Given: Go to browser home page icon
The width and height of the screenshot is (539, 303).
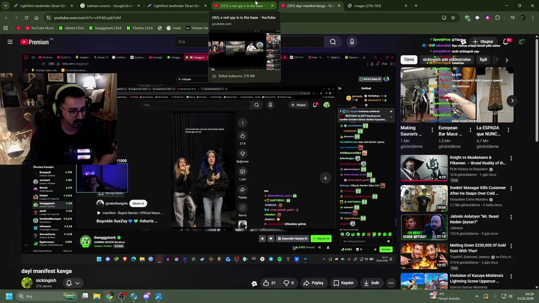Looking at the screenshot, I should (36, 18).
